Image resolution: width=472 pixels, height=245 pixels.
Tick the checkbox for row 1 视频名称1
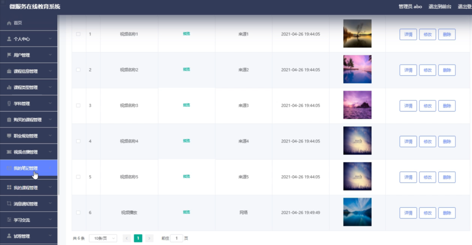click(78, 34)
